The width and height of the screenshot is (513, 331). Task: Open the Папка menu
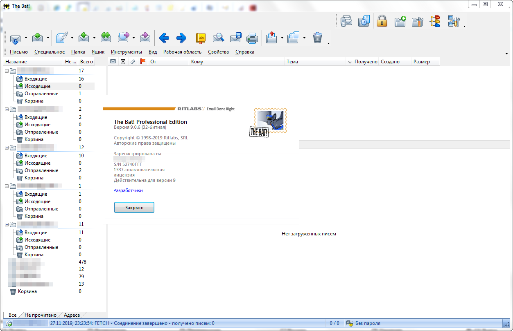pos(78,52)
